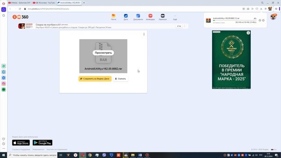Click the App Store badge
The height and width of the screenshot is (158, 281).
21,143
